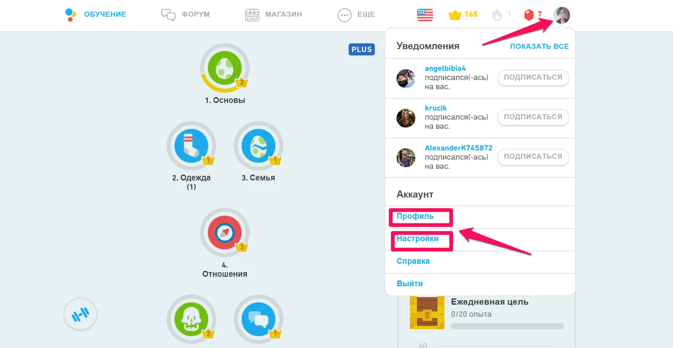Open the Обучение learning tab
Viewport: 673px width, 348px height.
95,15
